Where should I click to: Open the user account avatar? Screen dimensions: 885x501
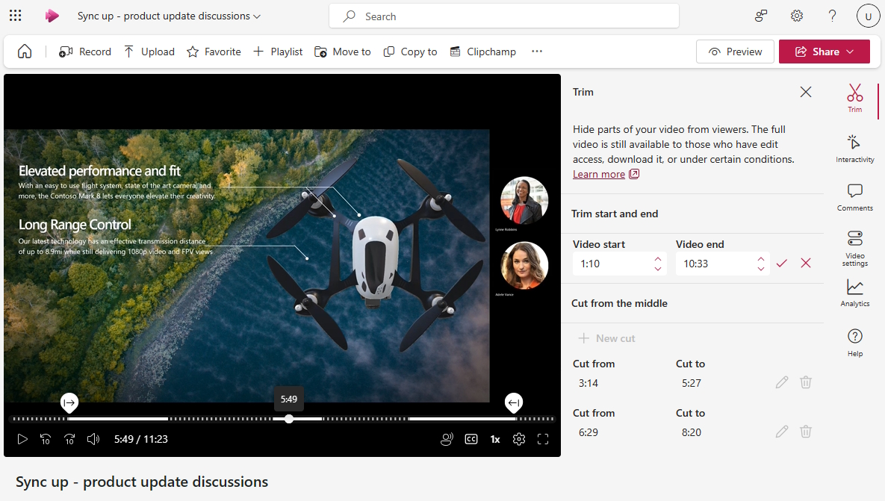pyautogui.click(x=868, y=16)
